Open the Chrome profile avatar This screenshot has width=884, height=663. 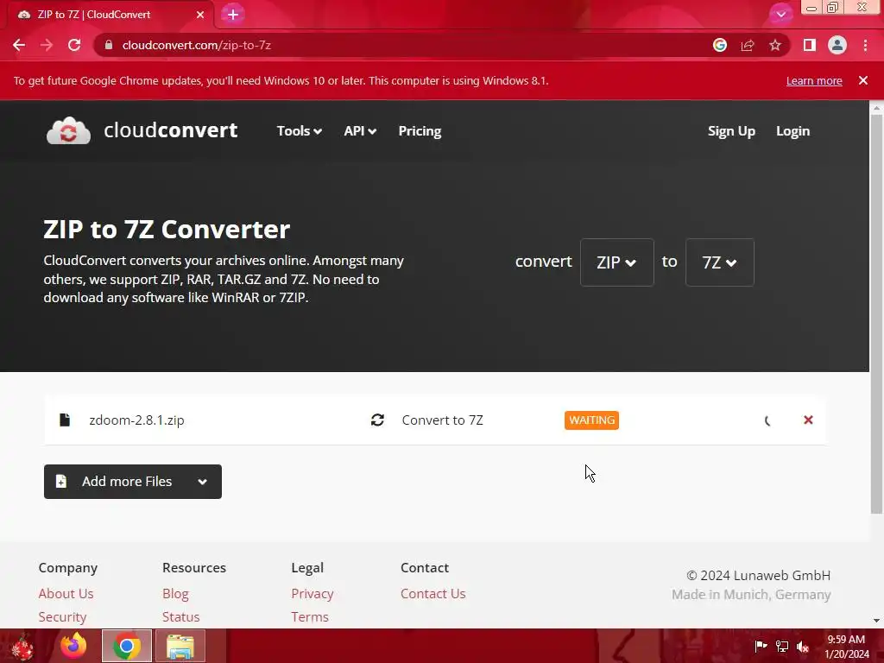[837, 45]
